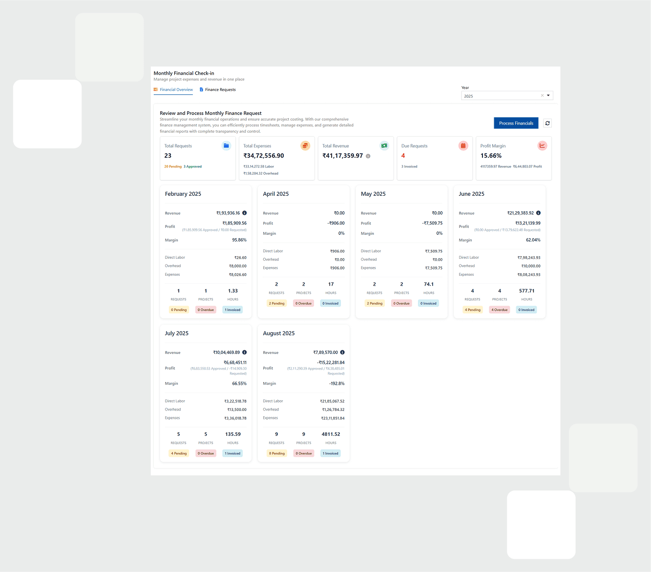
Task: Click July's 0 Overdue badge
Action: click(x=206, y=453)
